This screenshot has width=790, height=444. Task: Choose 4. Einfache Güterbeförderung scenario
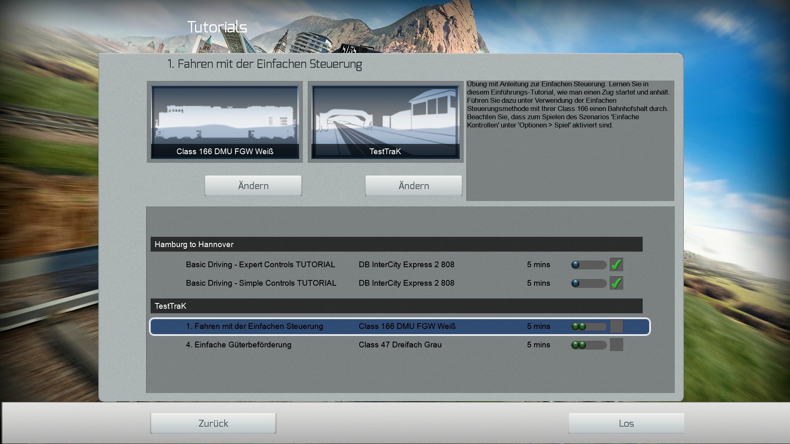(x=238, y=345)
